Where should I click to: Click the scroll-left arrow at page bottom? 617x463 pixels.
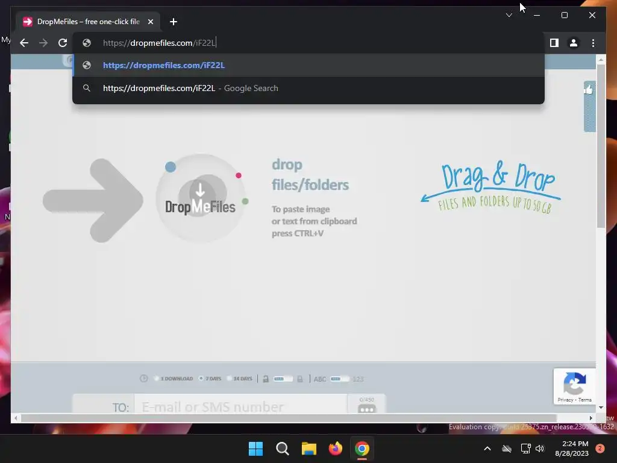pos(16,418)
